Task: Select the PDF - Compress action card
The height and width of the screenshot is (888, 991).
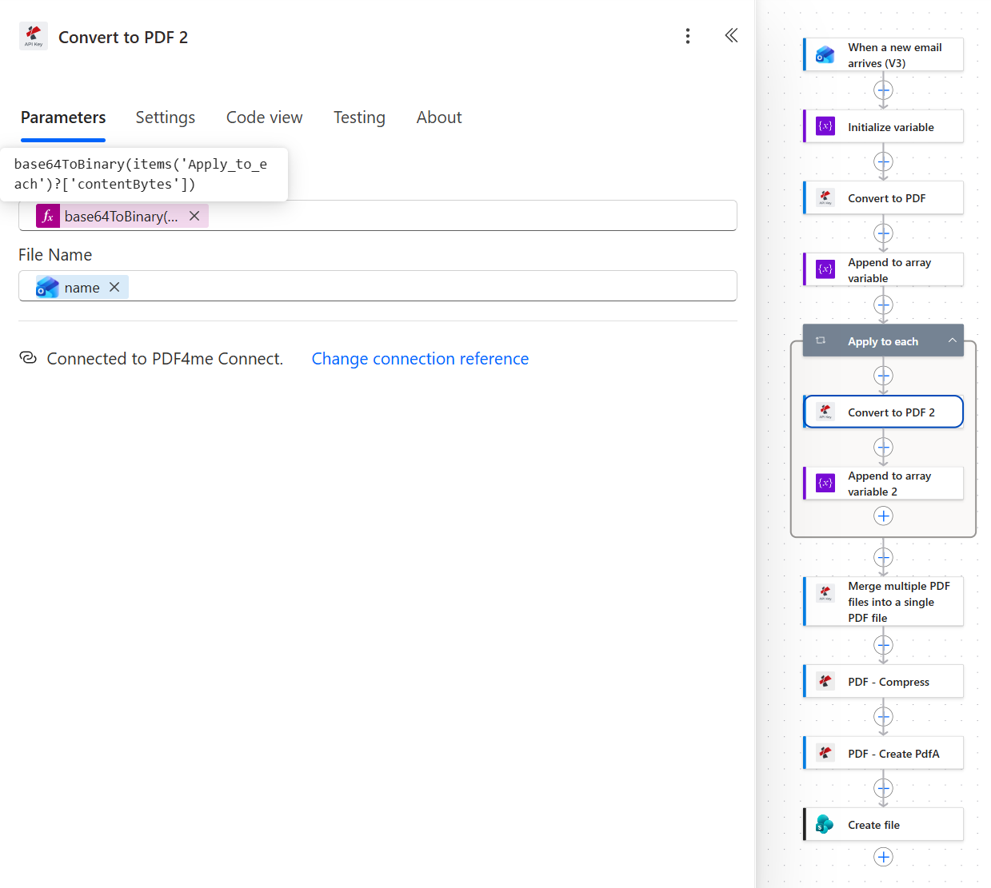Action: [x=883, y=682]
